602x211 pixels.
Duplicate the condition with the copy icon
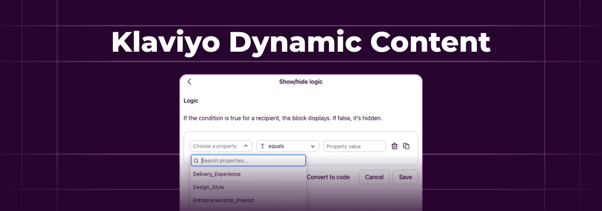pos(406,146)
